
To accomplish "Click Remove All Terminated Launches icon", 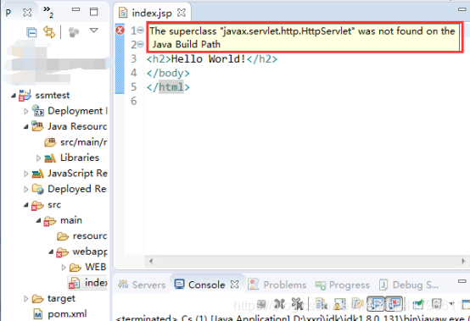I will (x=297, y=304).
